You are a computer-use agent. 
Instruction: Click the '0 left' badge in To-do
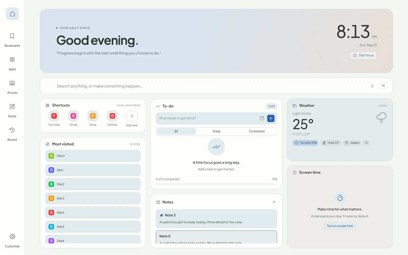(x=272, y=106)
